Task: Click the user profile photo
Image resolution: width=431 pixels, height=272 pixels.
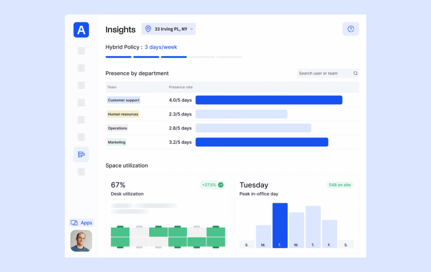Action: (81, 241)
